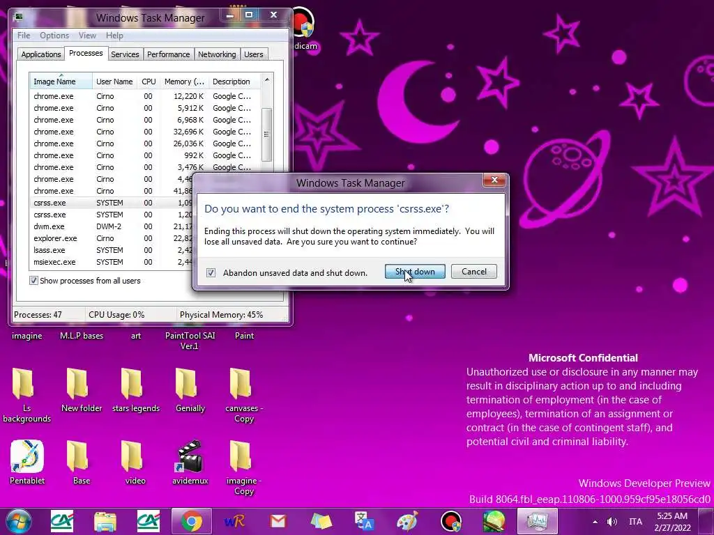
Task: Sort processes by User Name column
Action: (x=114, y=82)
